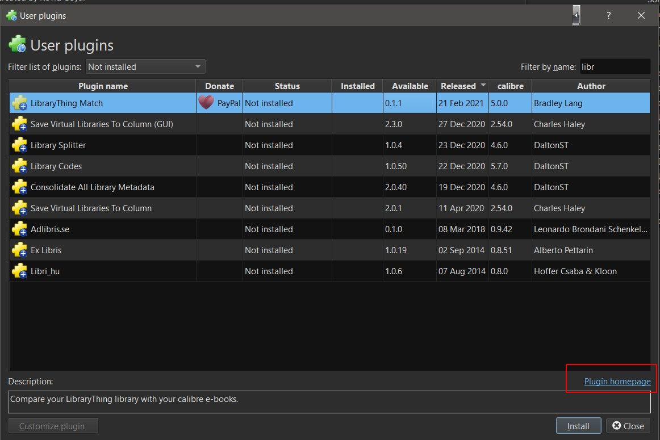The height and width of the screenshot is (440, 660).
Task: Click the title bar User plugins icon
Action: coord(11,15)
